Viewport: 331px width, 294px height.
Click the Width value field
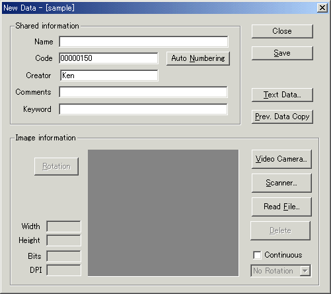pos(63,226)
